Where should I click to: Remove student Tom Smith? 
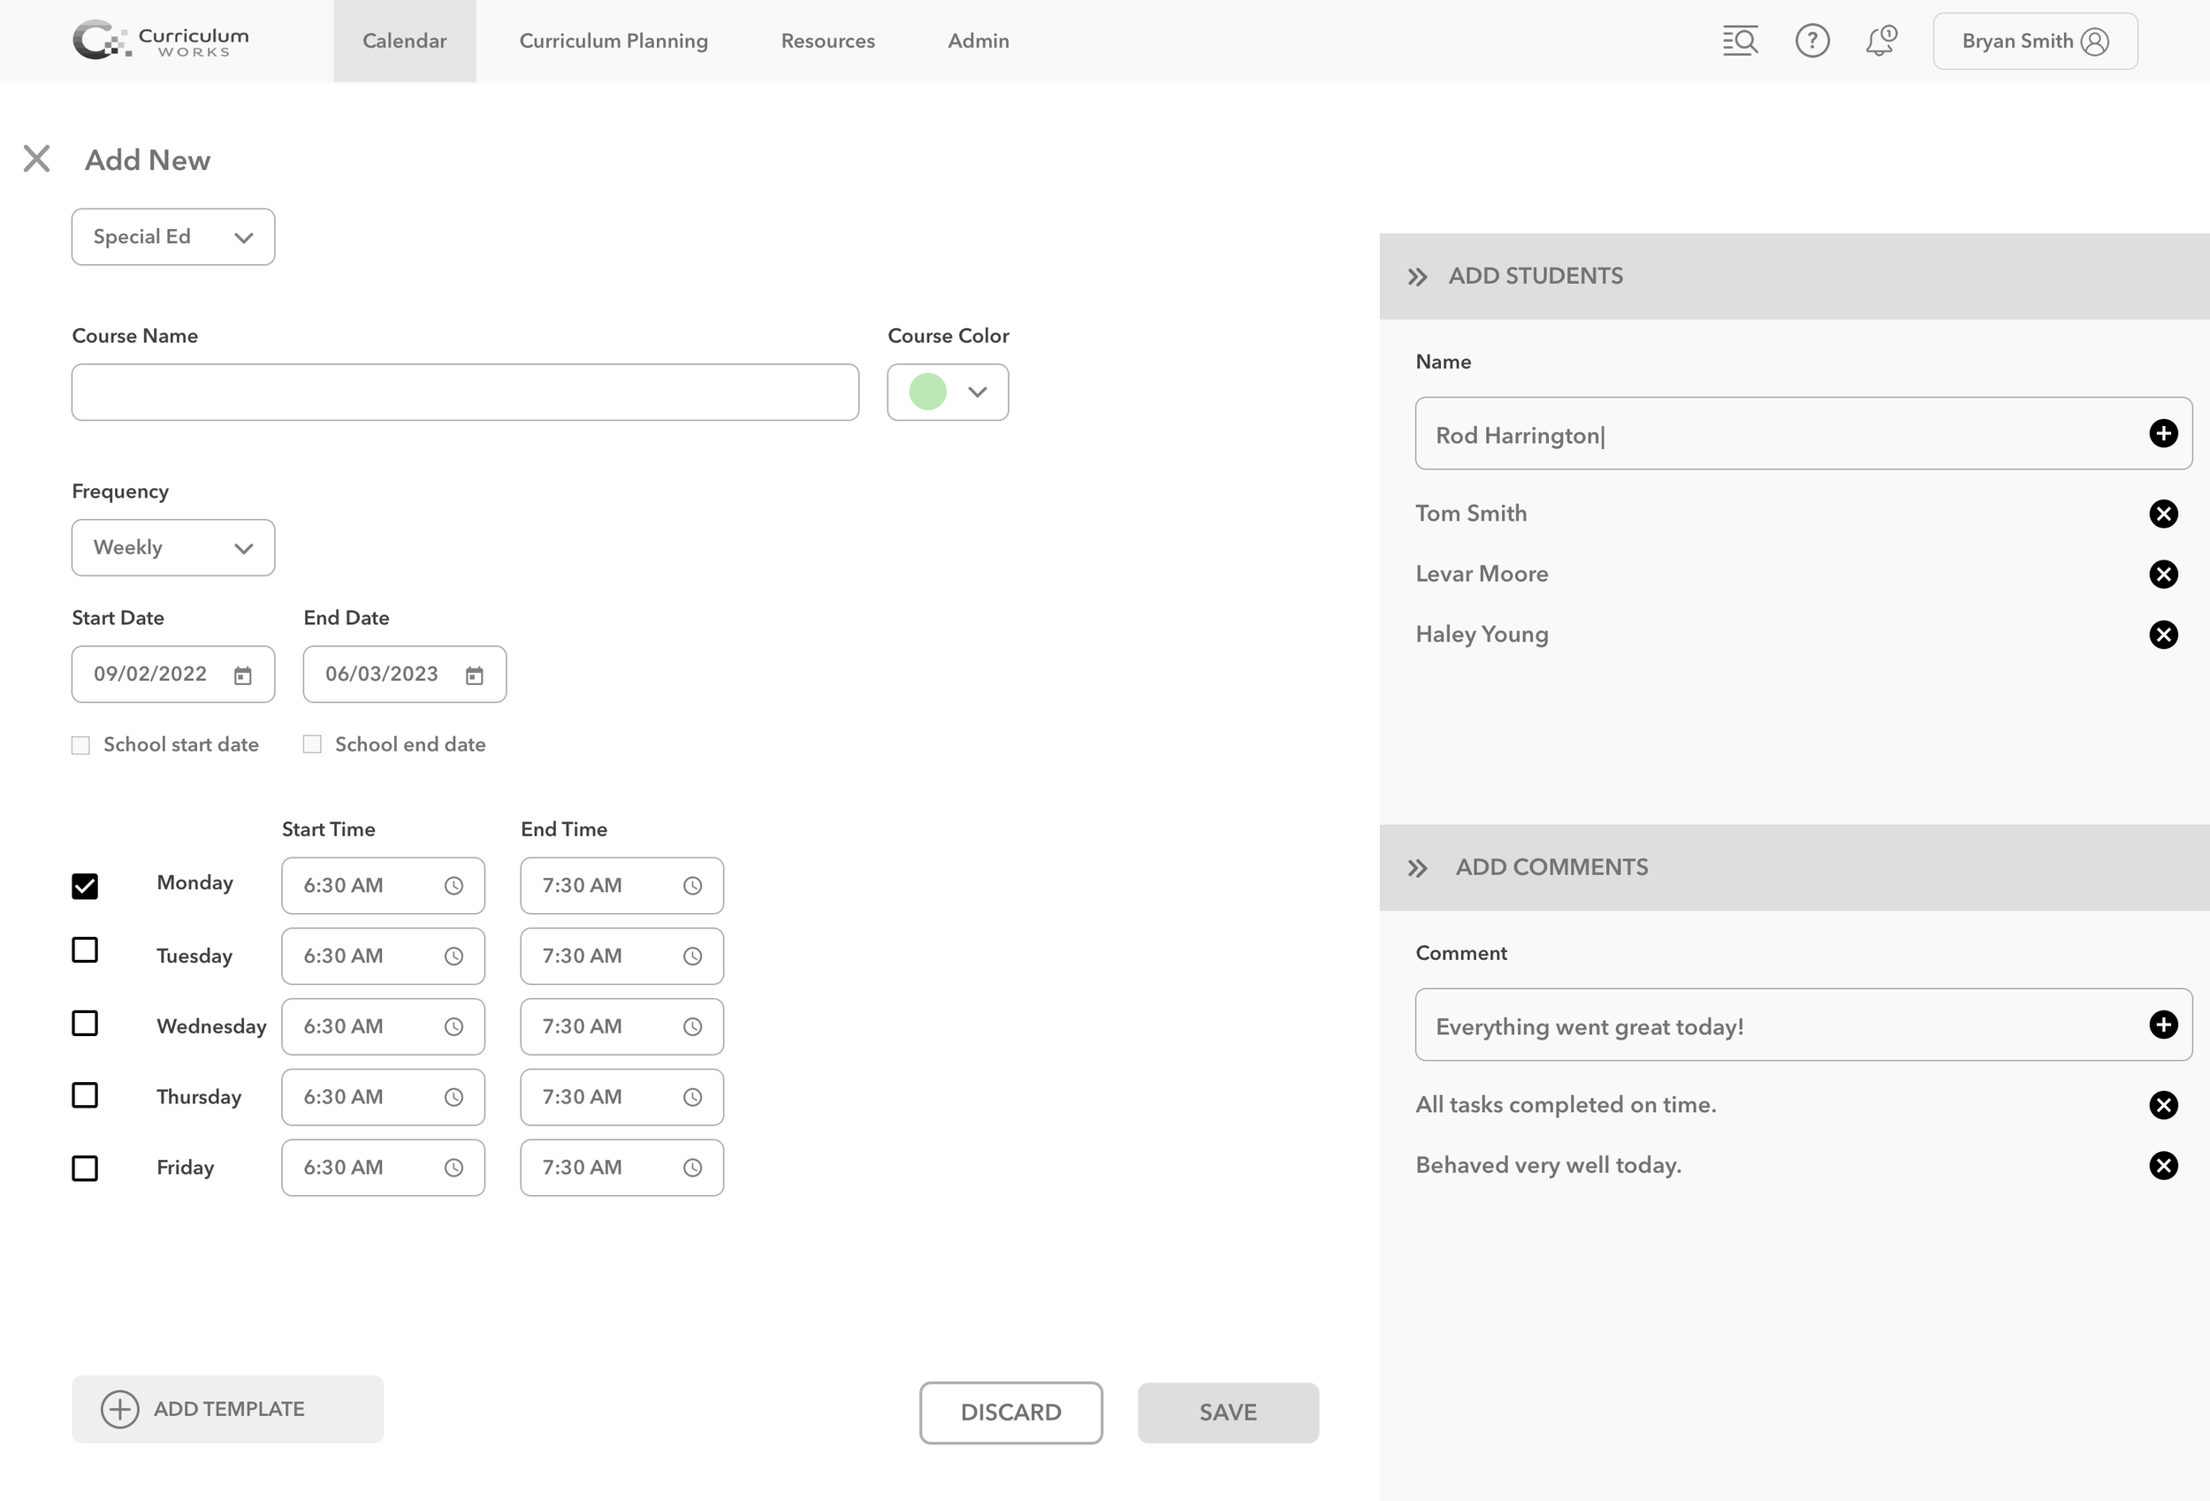click(2163, 514)
